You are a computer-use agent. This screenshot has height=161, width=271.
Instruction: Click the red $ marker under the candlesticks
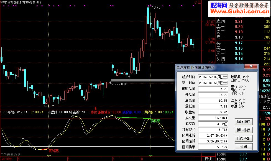pos(96,108)
